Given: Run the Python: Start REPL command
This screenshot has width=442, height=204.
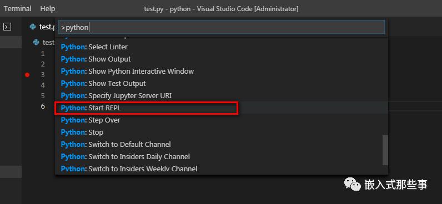Looking at the screenshot, I should [222, 108].
